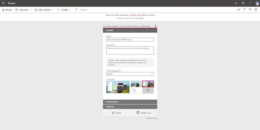Open the settings gear

tap(243, 3)
